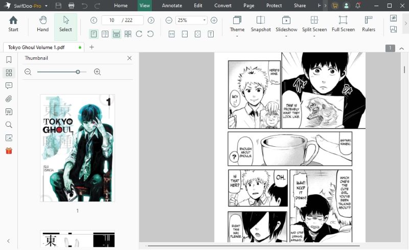The height and width of the screenshot is (250, 409).
Task: Click the thumbnail size slider handle
Action: pyautogui.click(x=78, y=72)
